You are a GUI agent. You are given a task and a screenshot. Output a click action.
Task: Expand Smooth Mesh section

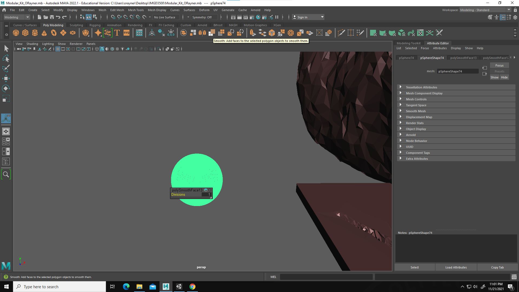tap(456, 111)
